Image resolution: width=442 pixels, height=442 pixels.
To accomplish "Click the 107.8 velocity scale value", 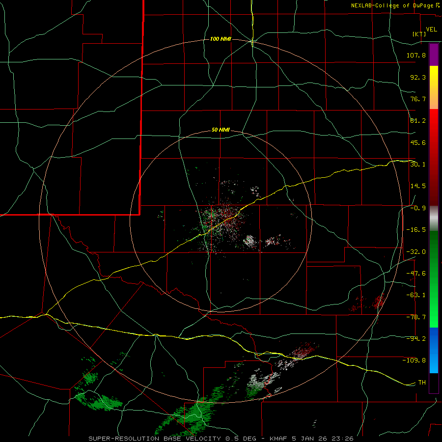I will click(416, 55).
